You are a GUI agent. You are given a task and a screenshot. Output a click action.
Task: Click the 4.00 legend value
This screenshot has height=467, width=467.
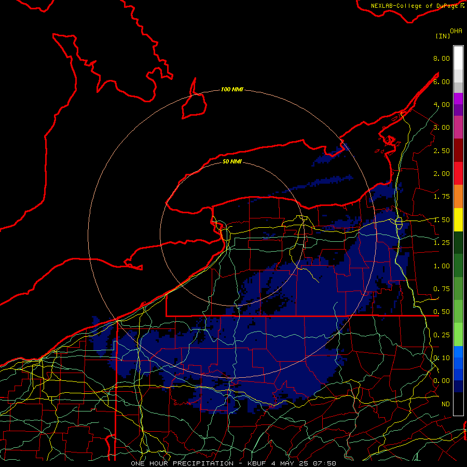442,104
